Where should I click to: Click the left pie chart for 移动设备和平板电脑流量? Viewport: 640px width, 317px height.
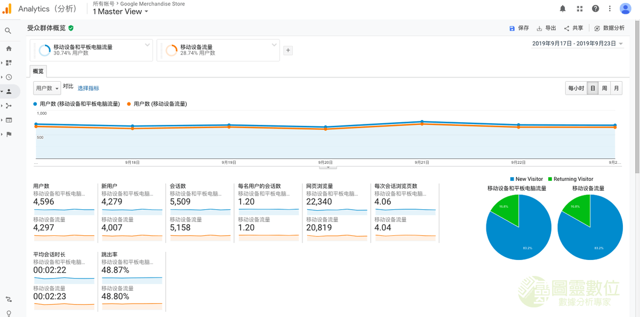tap(519, 227)
